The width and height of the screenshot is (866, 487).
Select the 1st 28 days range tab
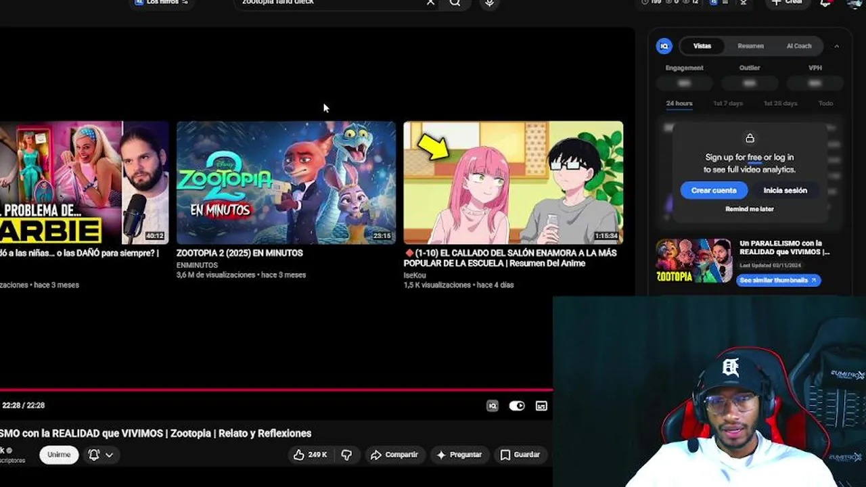pos(780,103)
